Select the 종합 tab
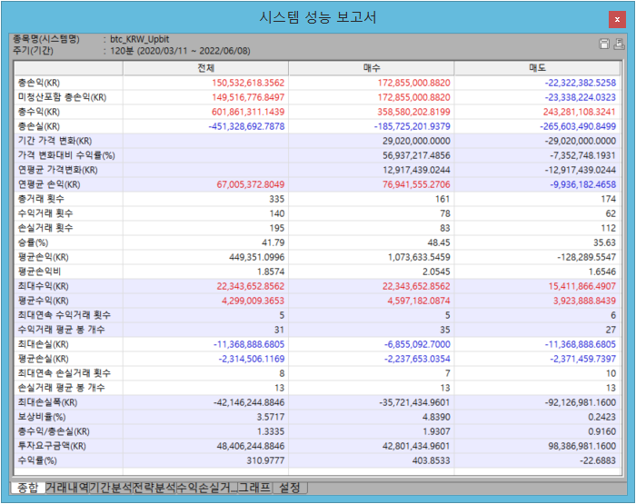 click(x=27, y=488)
